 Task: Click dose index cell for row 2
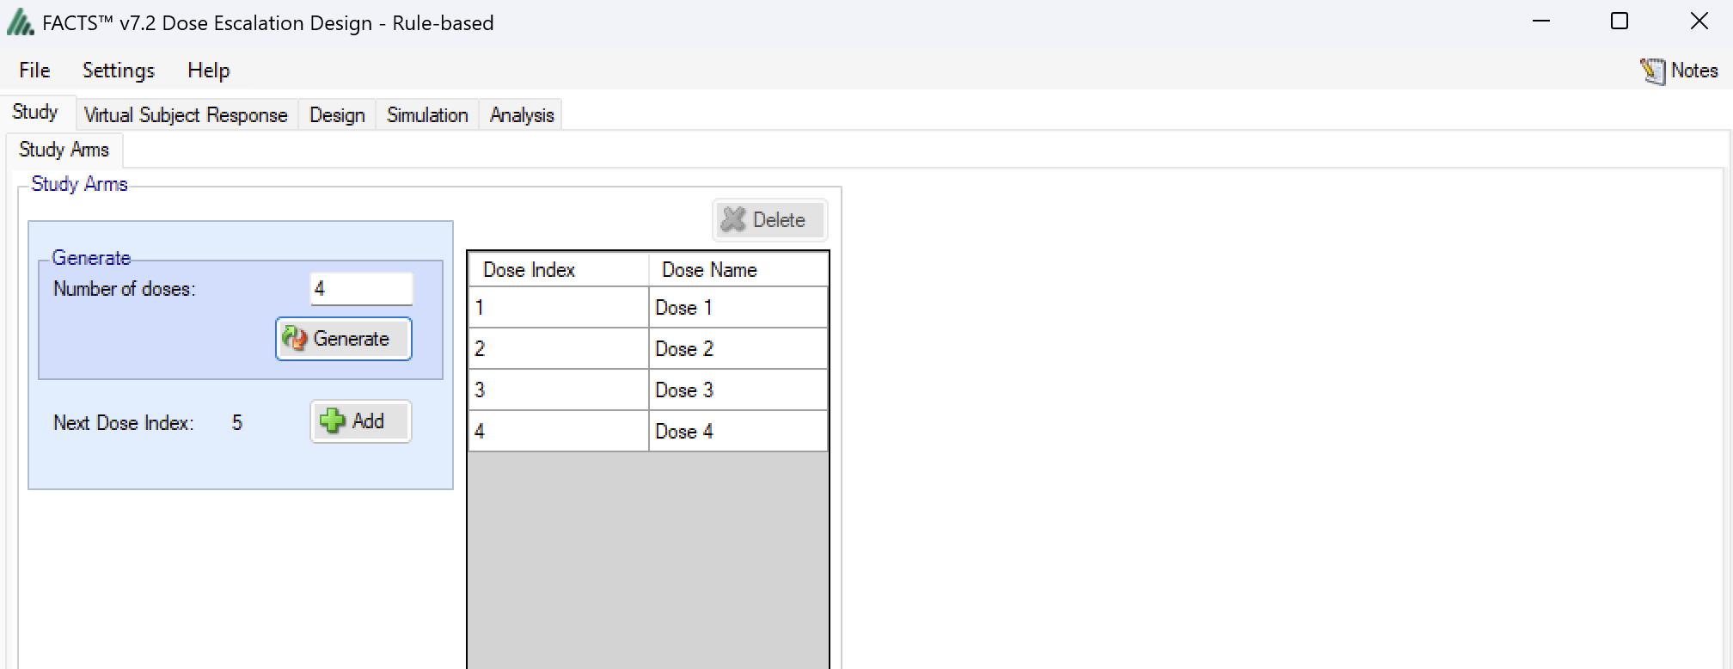pyautogui.click(x=558, y=349)
